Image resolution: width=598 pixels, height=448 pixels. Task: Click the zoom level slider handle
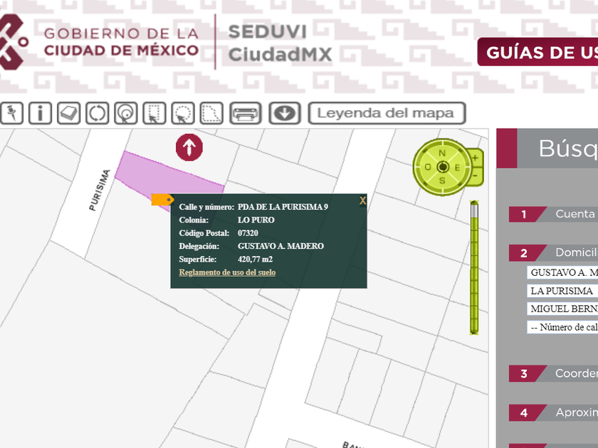coord(474,210)
